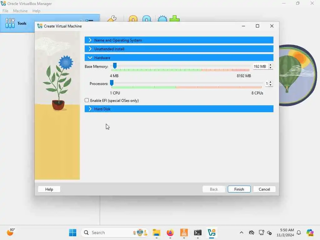
Task: Click the taskbar Search box
Action: (x=115, y=232)
